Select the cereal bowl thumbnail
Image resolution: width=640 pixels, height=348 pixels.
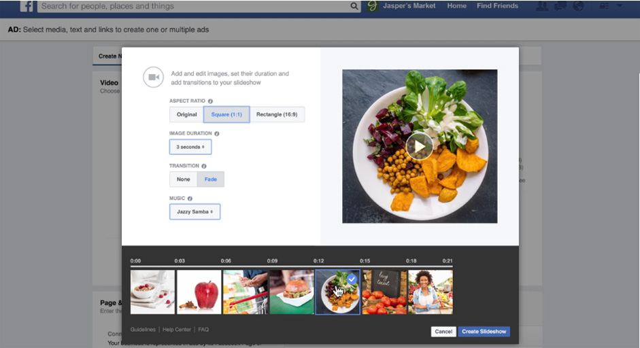152,292
